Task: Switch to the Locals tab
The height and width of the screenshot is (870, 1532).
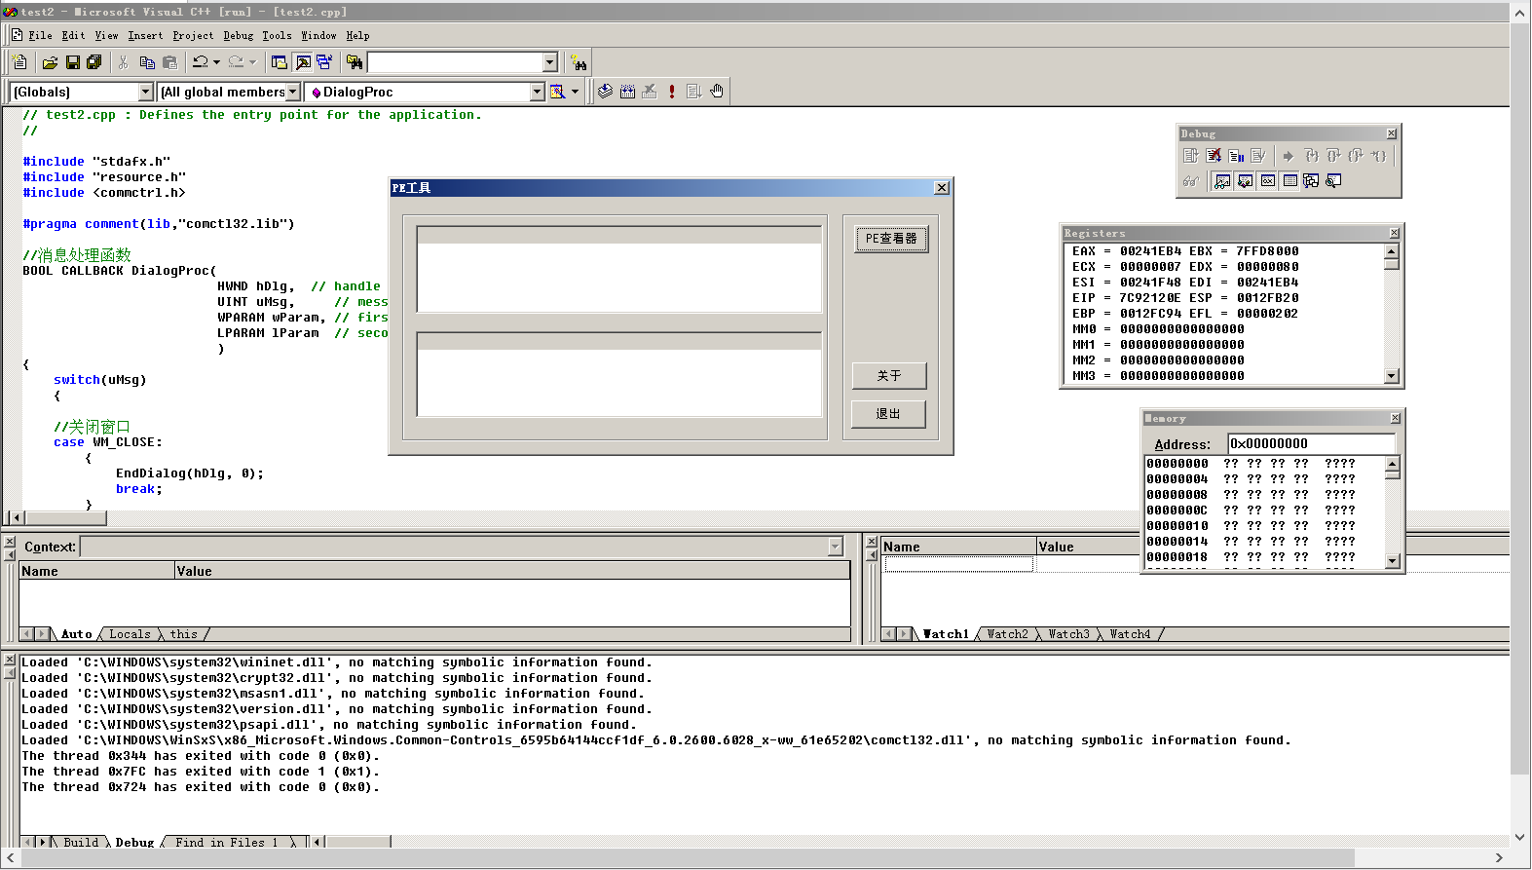Action: [x=130, y=634]
